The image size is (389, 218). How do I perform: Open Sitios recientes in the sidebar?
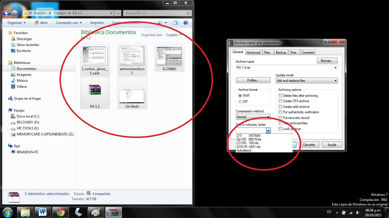[28, 45]
